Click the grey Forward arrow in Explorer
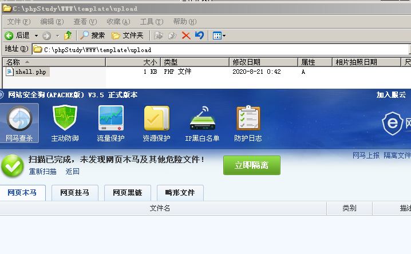Viewport: 411px width, 254px height. tap(47, 35)
